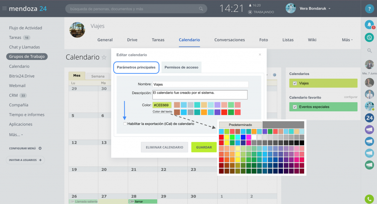Click Color del texto link
Image resolution: width=377 pixels, height=204 pixels.
(x=162, y=112)
